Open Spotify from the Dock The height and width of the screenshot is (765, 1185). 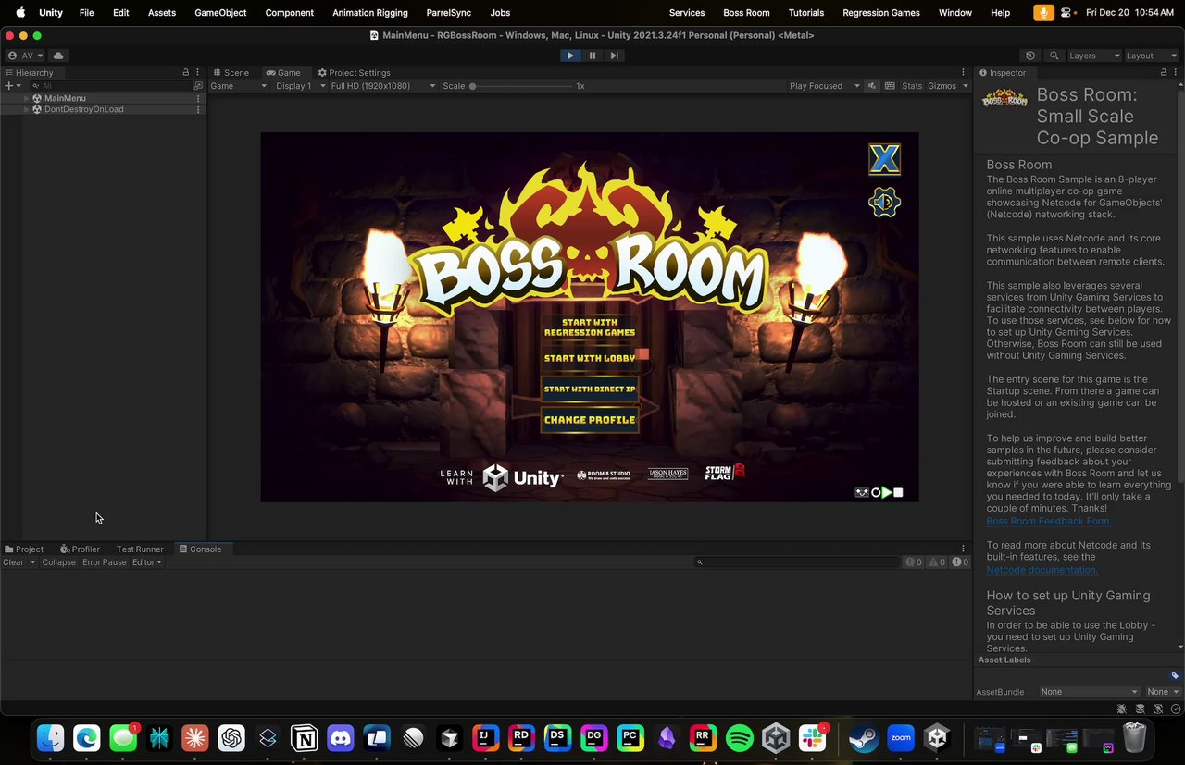pos(740,737)
